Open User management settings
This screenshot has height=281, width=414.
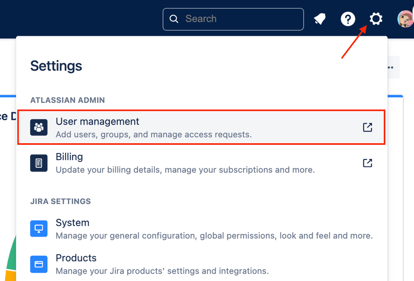pyautogui.click(x=201, y=127)
